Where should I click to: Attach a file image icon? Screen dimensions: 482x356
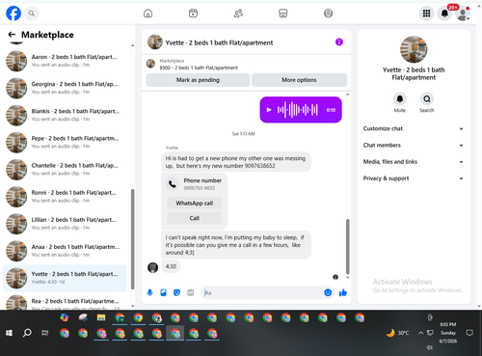click(x=163, y=292)
